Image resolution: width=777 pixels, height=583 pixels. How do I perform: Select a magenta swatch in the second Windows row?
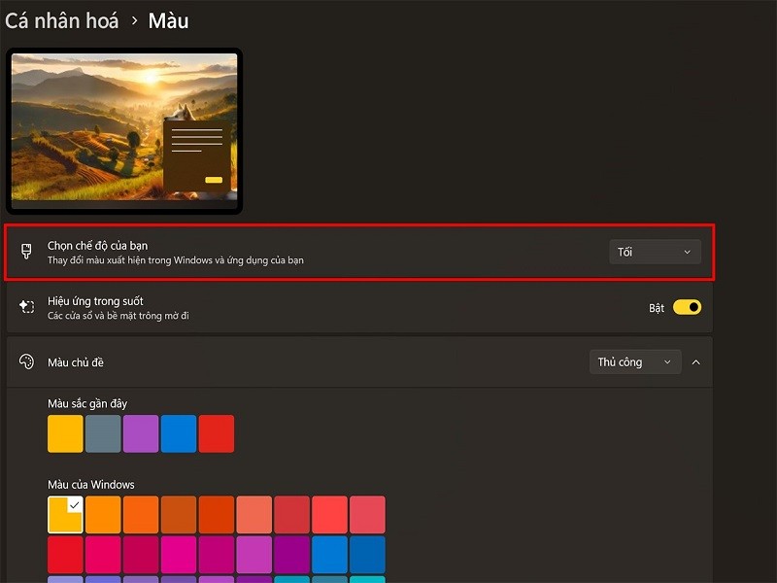click(178, 552)
